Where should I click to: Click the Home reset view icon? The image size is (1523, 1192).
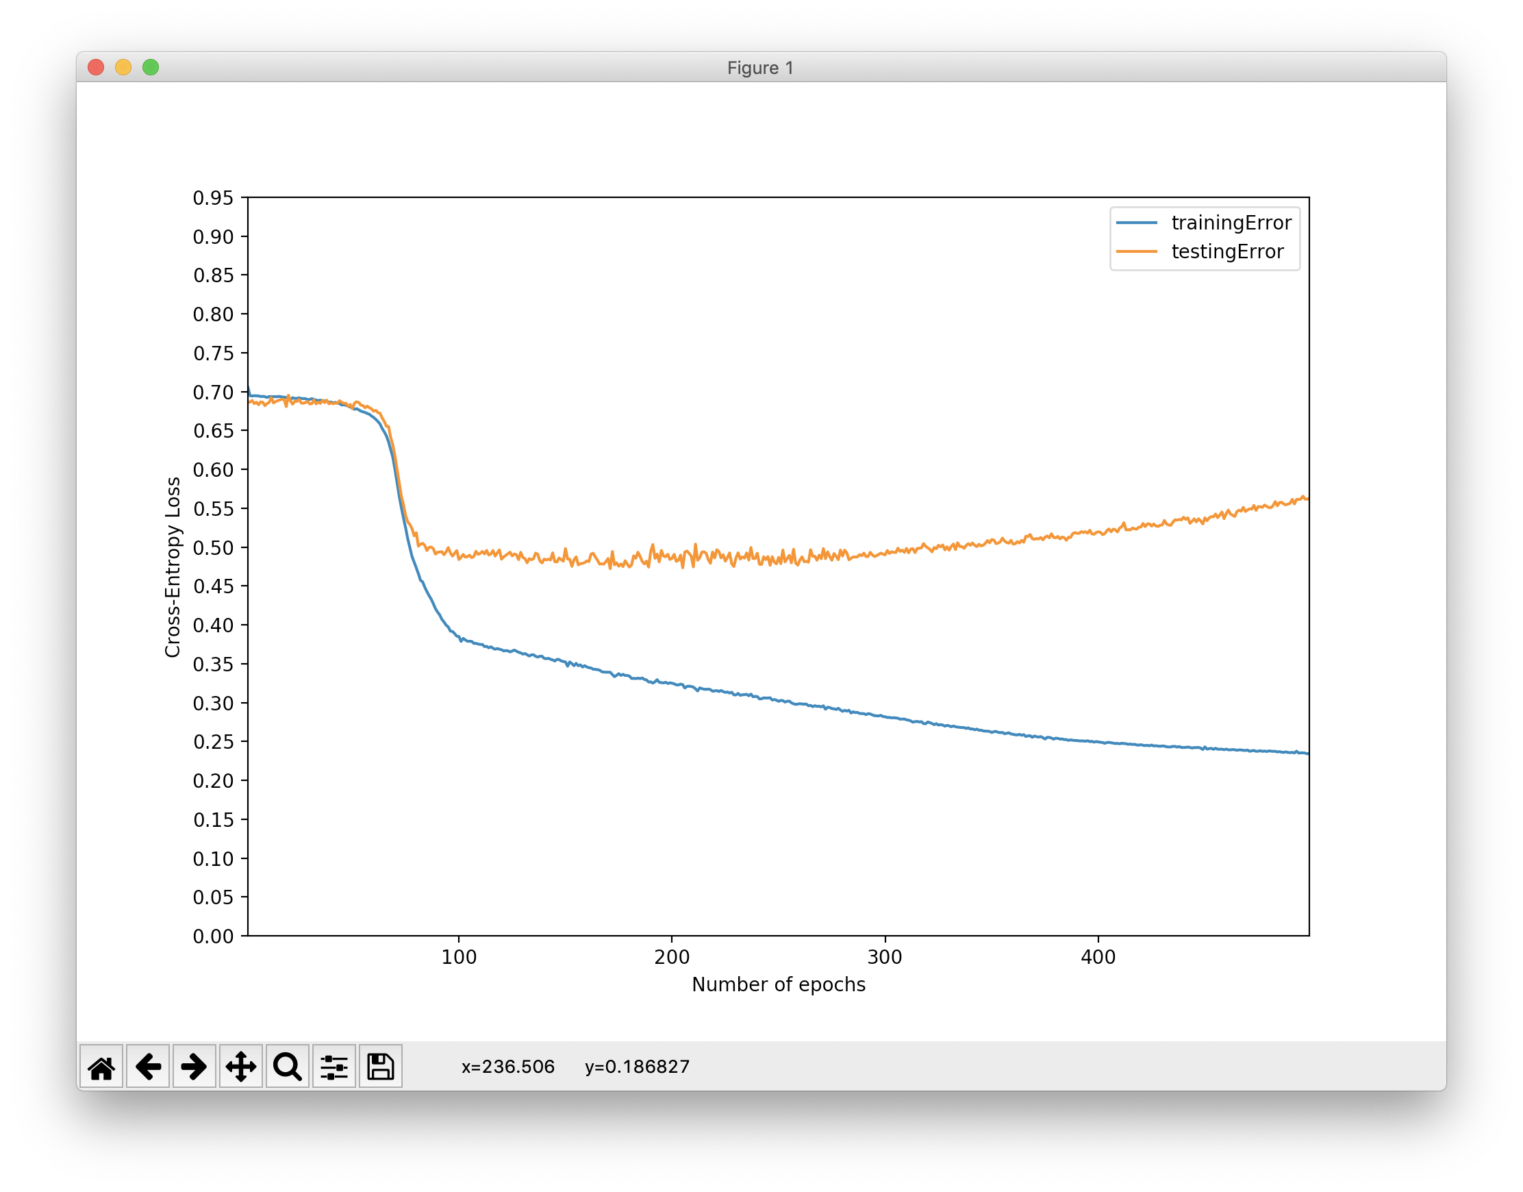click(x=101, y=1067)
